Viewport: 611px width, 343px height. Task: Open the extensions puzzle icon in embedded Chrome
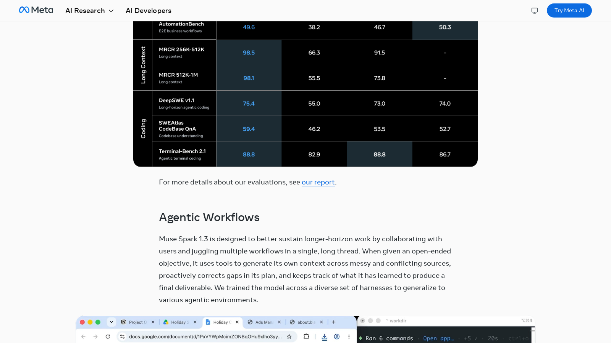[x=306, y=337]
